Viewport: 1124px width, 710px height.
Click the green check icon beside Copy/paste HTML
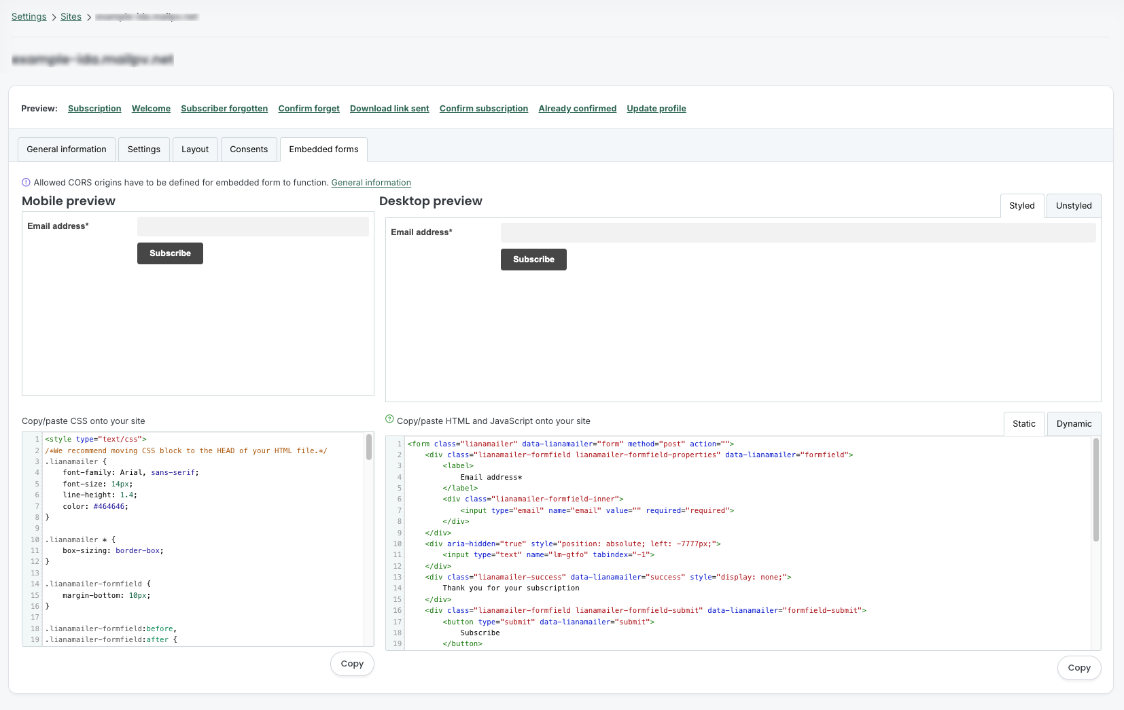389,419
